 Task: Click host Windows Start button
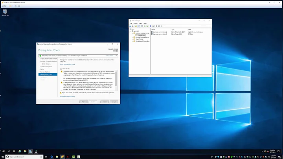point(2,157)
